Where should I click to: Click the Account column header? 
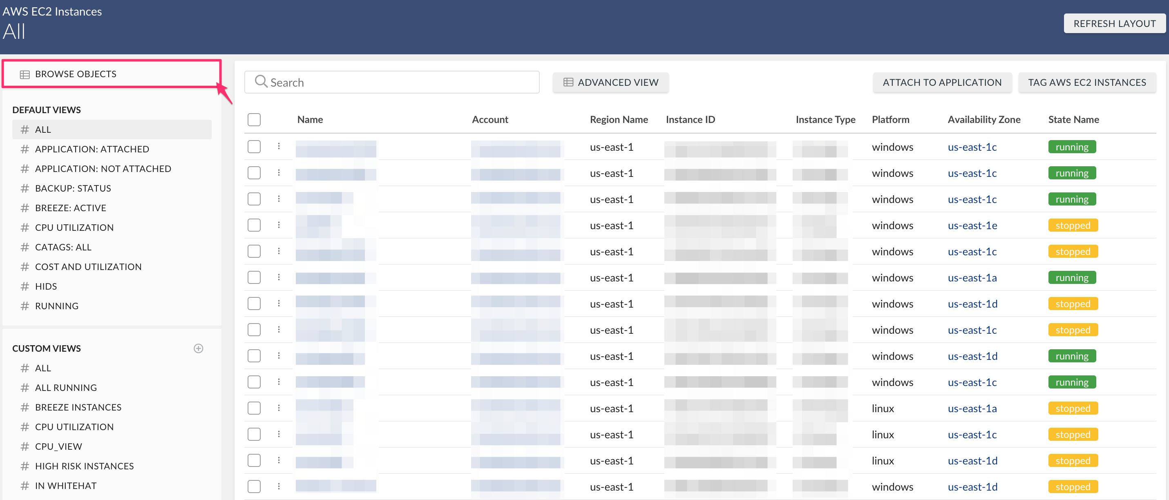(x=490, y=120)
